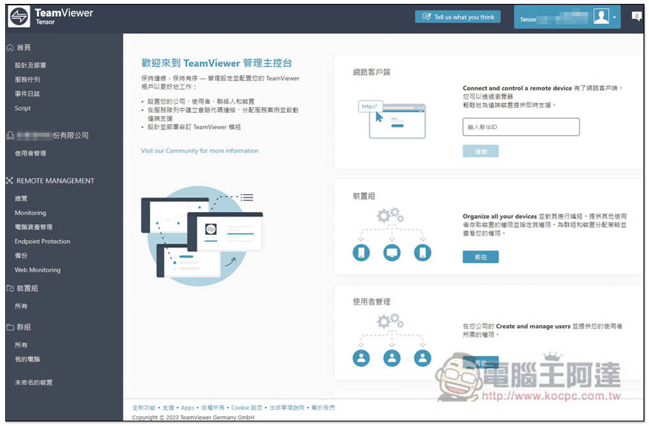
Task: Select 我的電腦 group
Action: (x=27, y=359)
